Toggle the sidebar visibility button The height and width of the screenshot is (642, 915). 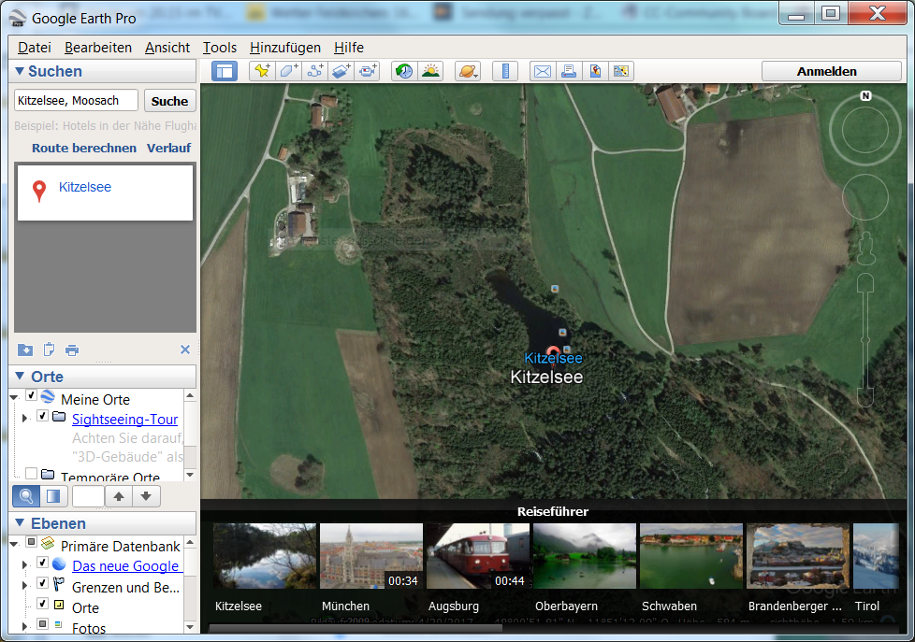point(225,71)
